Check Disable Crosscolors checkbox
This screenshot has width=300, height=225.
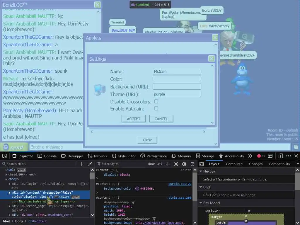coord(156,101)
